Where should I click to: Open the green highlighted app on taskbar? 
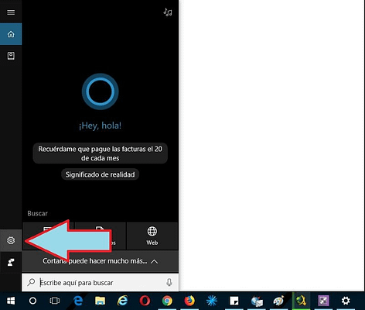pos(301,301)
